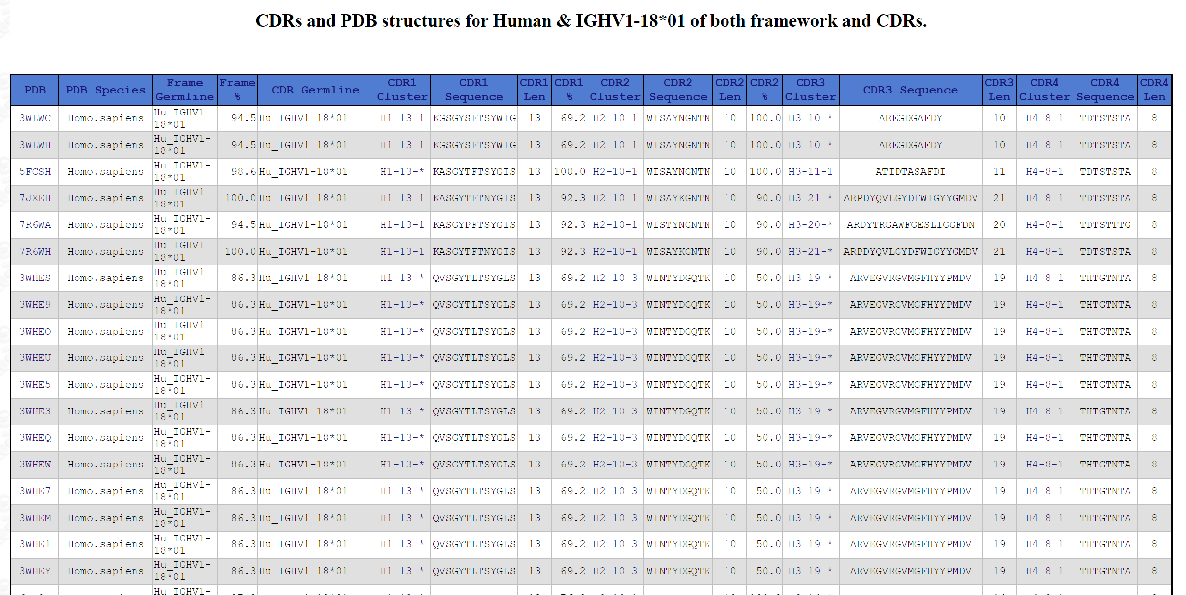Select CDR1 sequence KASGYPFTSYGIS
Image resolution: width=1186 pixels, height=596 pixels.
474,225
